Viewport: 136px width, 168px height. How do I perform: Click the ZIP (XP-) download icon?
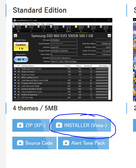[x=20, y=125]
